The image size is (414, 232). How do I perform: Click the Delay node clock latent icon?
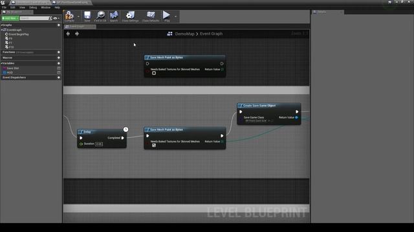point(125,129)
